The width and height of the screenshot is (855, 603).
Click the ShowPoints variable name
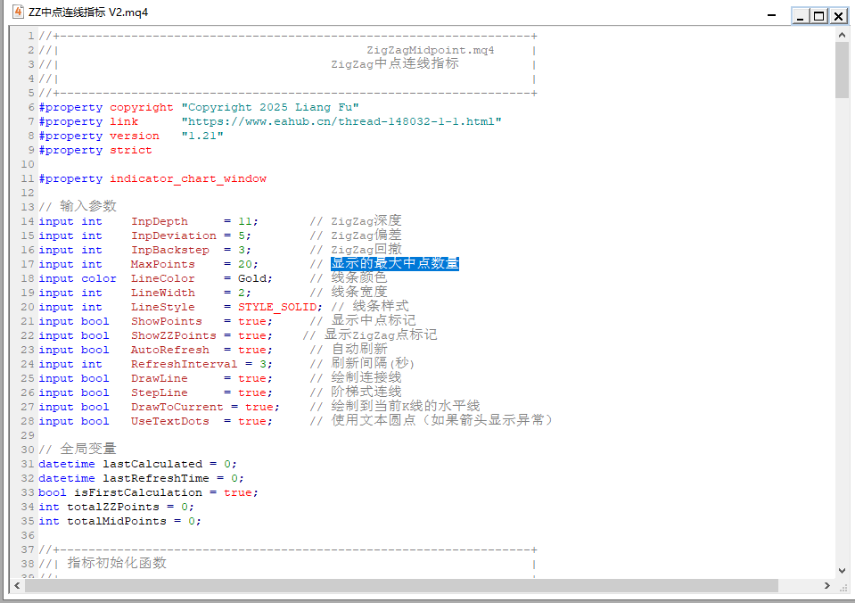coord(167,321)
